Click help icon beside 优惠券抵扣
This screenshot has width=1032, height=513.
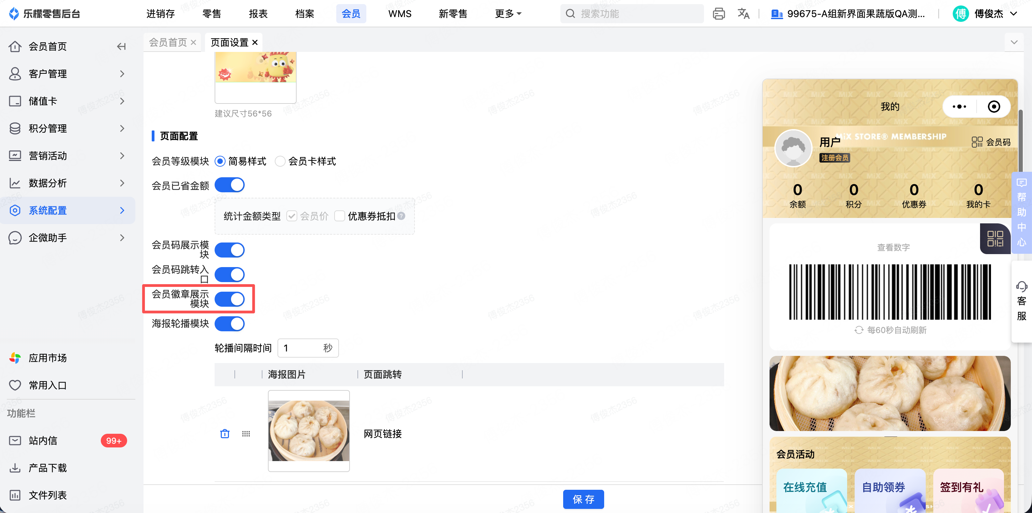click(402, 216)
